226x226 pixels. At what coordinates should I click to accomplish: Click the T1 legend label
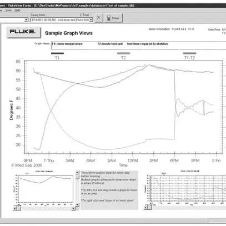(57, 58)
